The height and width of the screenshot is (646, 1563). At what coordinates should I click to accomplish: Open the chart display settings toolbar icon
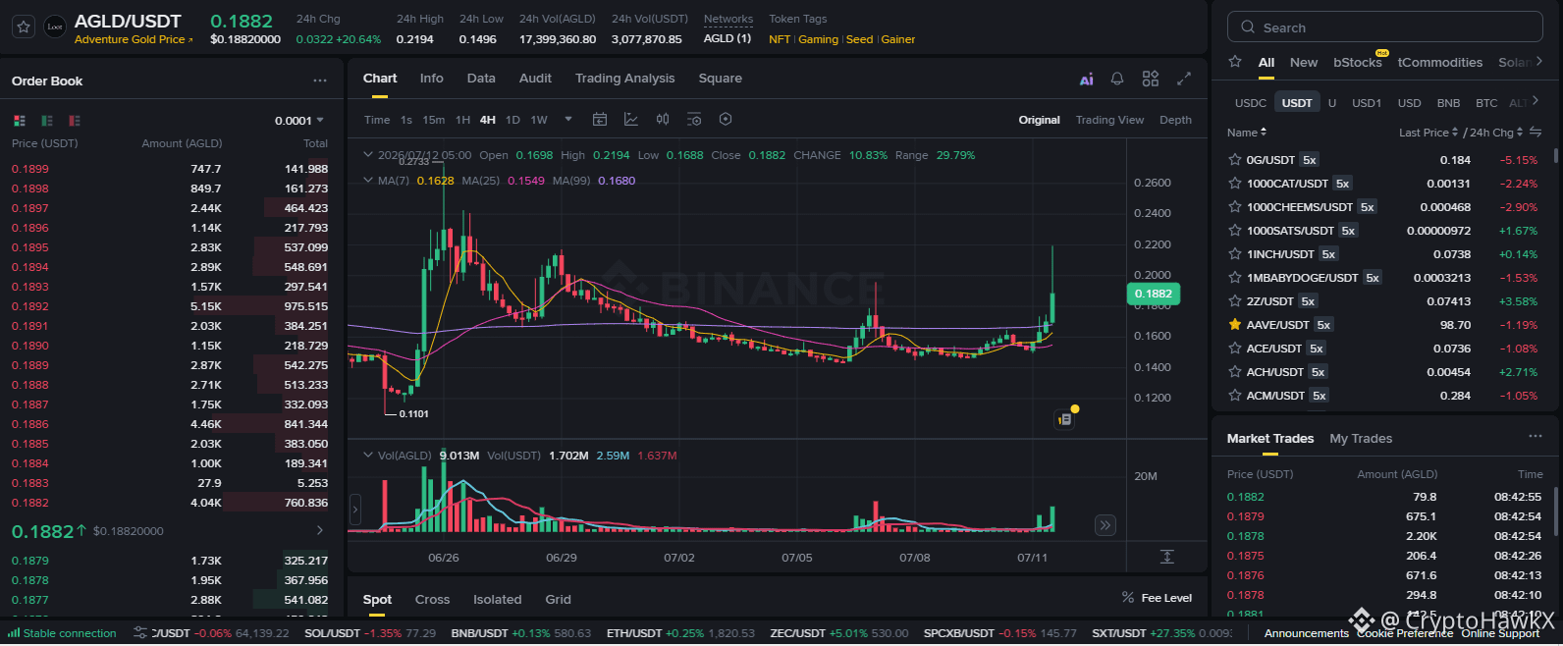point(694,120)
